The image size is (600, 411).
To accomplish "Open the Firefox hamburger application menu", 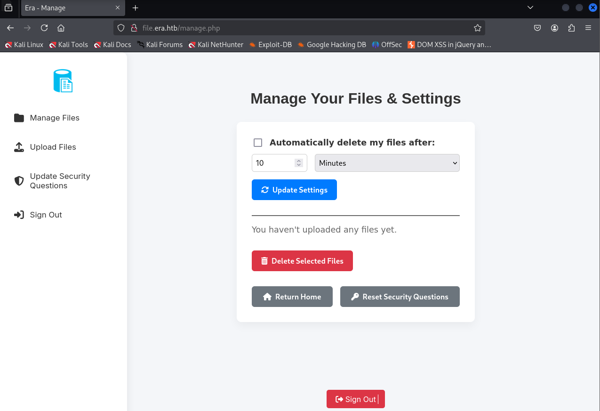I will pos(588,28).
